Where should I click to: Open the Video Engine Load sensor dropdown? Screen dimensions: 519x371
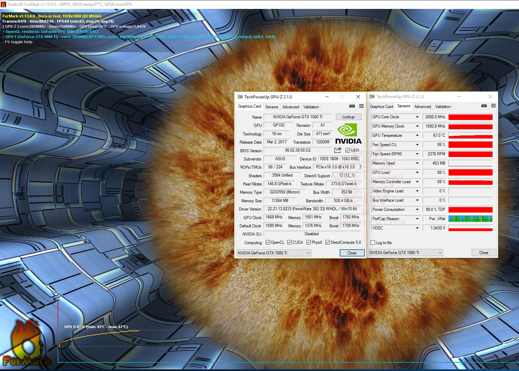pyautogui.click(x=417, y=191)
